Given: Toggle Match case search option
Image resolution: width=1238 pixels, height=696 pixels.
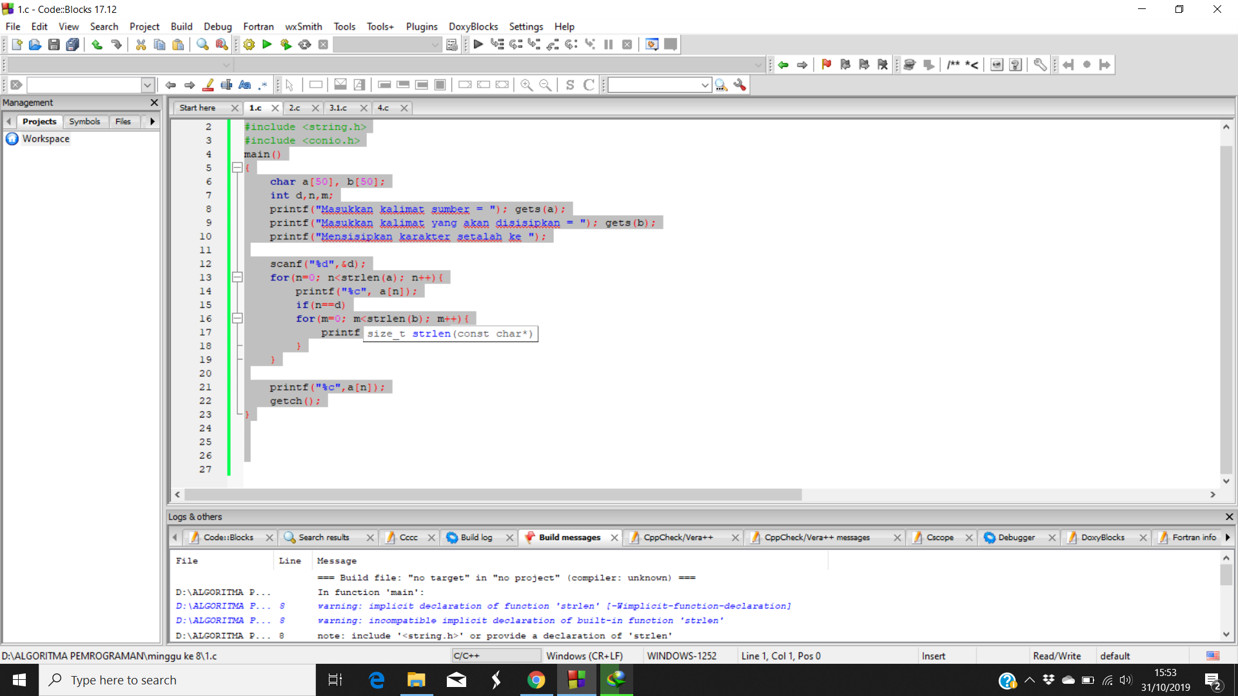Looking at the screenshot, I should click(x=244, y=85).
